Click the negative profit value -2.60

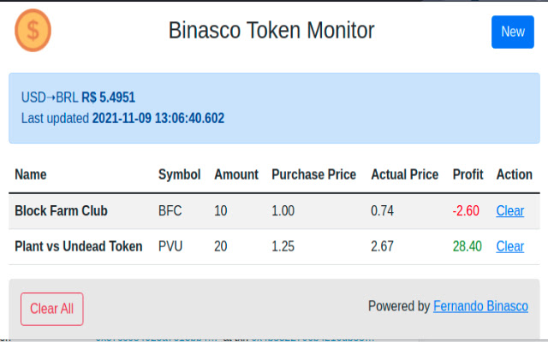[x=466, y=211]
